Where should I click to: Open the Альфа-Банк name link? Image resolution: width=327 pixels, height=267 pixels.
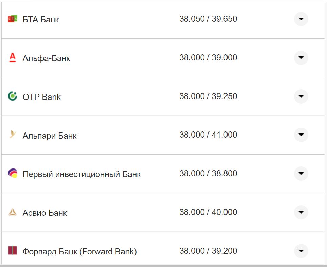tap(47, 58)
